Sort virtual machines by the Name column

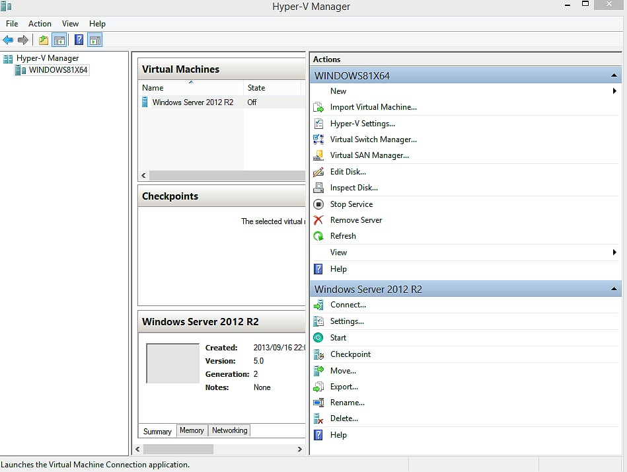[x=191, y=88]
